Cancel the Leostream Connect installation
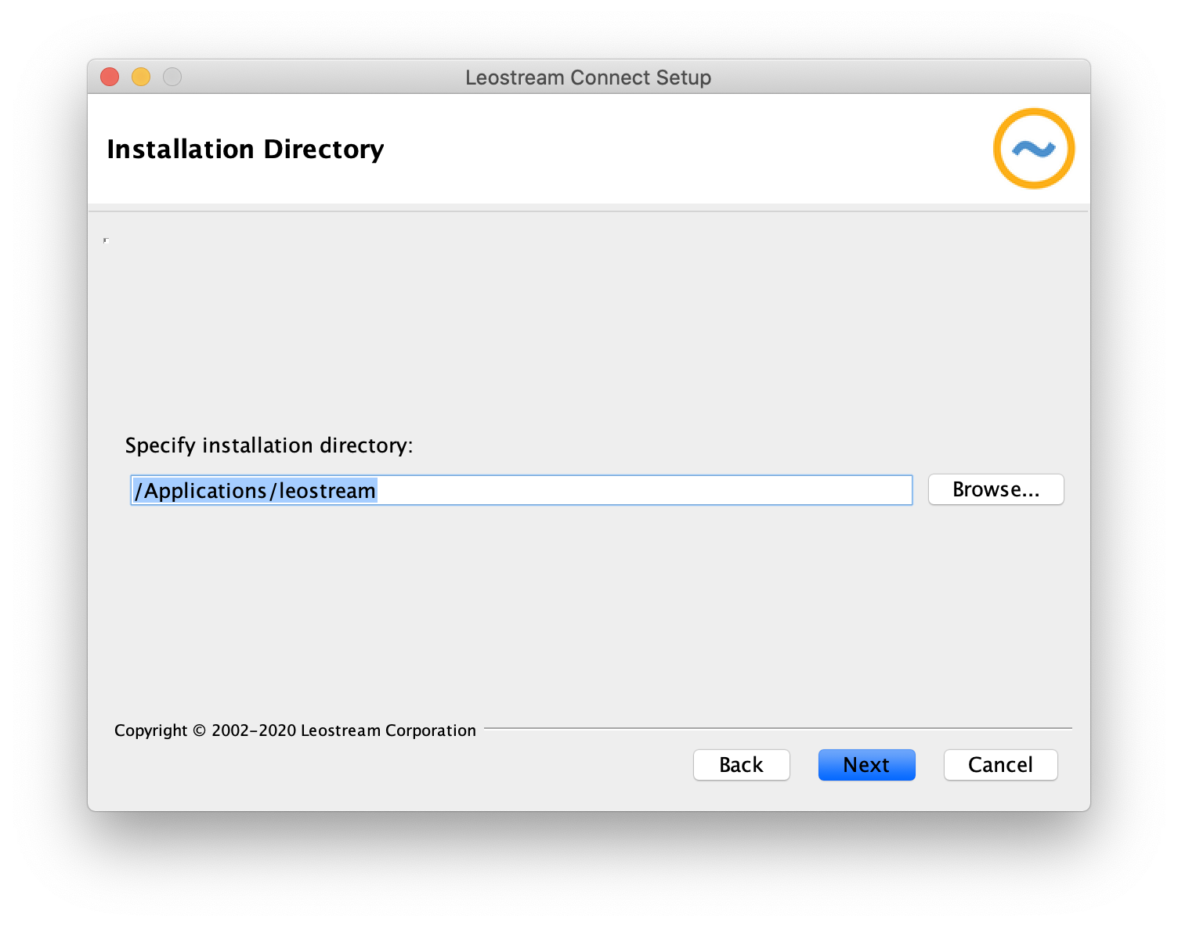Screen dimensions: 1178x927 click(x=1000, y=765)
